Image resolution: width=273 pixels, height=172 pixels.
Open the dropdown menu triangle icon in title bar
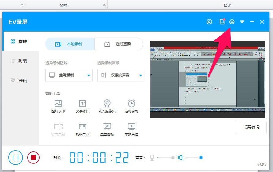(x=242, y=22)
